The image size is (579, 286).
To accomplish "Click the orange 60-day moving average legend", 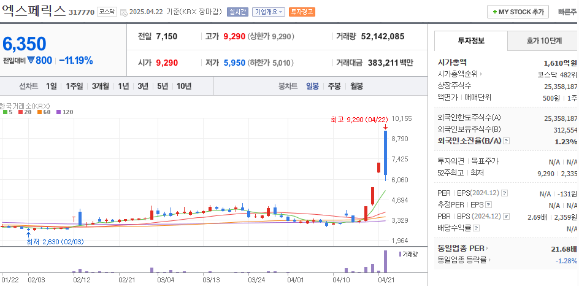I will (44, 112).
